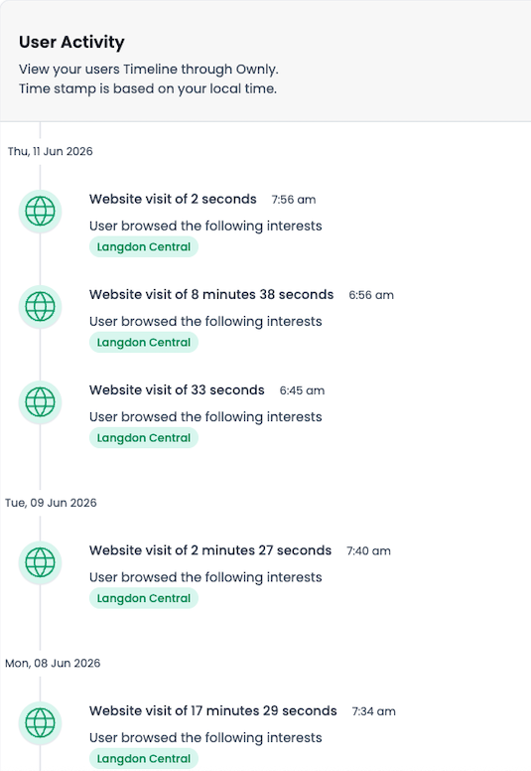Click the globe icon for the 7:40 am visit
The width and height of the screenshot is (531, 771).
(x=40, y=562)
